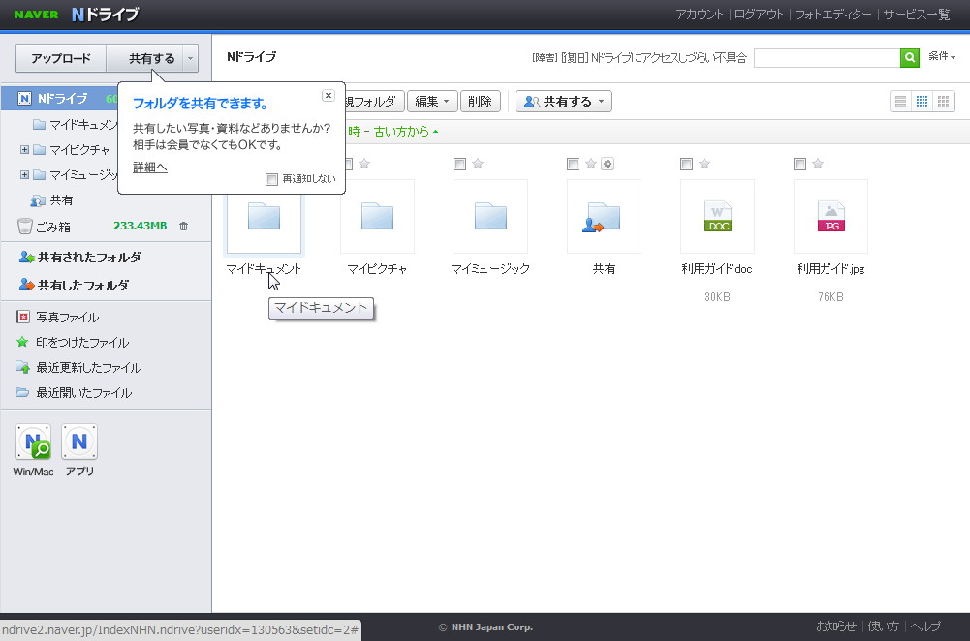
Task: Change sort order 古い方から
Action: tap(405, 132)
